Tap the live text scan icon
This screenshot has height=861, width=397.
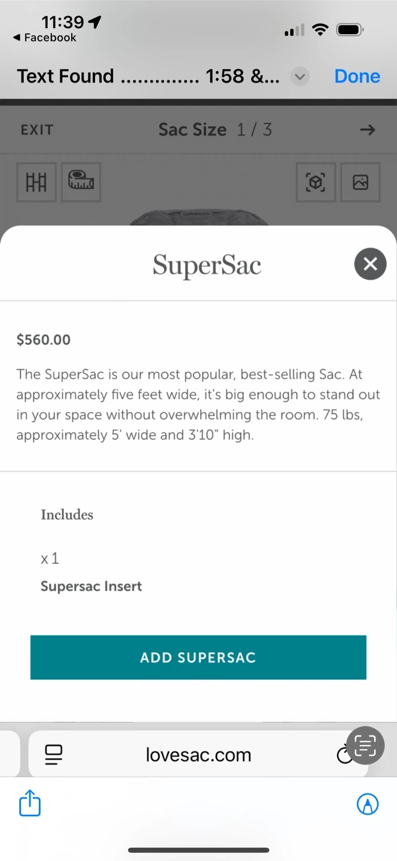click(364, 745)
